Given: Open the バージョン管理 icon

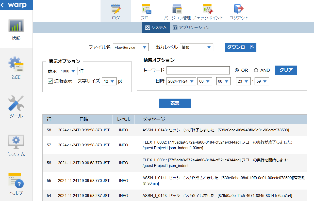Looking at the screenshot, I should click(x=177, y=9).
